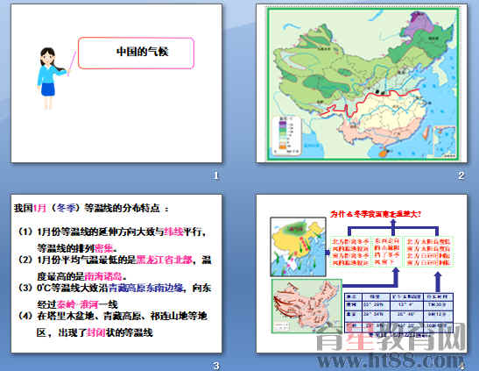Click the map legend on slide 2
This screenshot has width=479, height=371.
point(286,135)
